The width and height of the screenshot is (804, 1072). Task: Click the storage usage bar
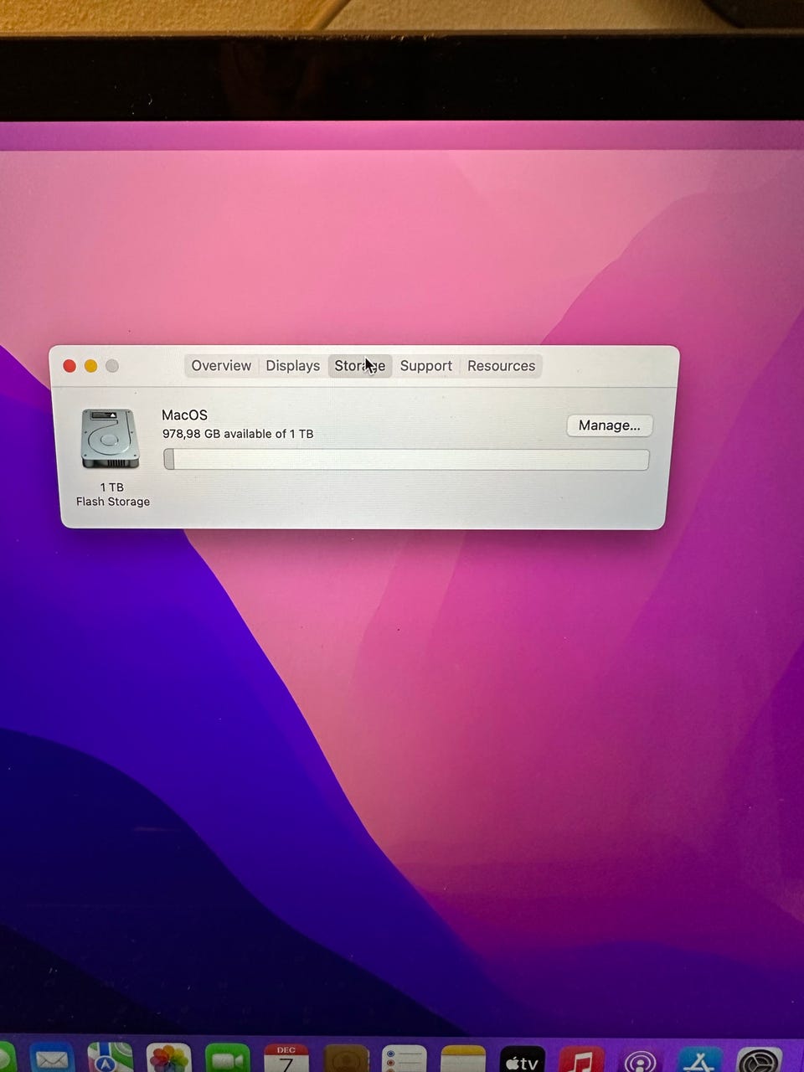pyautogui.click(x=406, y=459)
